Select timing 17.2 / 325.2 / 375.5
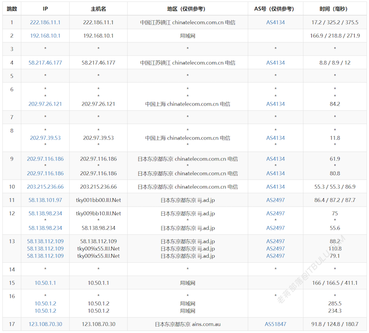Image resolution: width=369 pixels, height=333 pixels. coord(335,22)
